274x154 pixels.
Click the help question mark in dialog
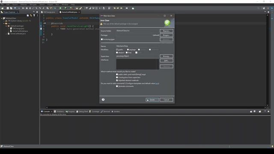pyautogui.click(x=103, y=100)
